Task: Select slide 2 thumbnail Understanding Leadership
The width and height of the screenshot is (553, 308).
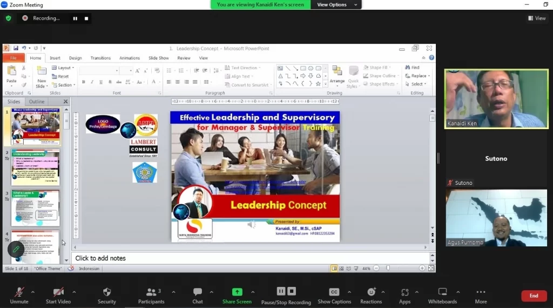Action: (x=35, y=168)
